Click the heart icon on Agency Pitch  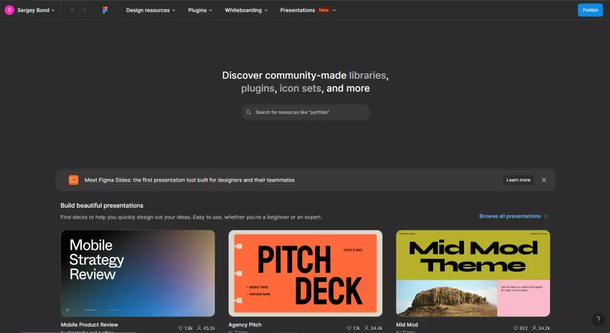coord(349,329)
